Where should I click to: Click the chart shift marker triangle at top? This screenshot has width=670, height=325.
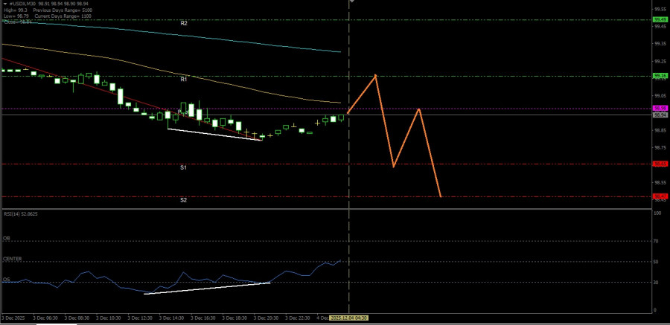351,1
